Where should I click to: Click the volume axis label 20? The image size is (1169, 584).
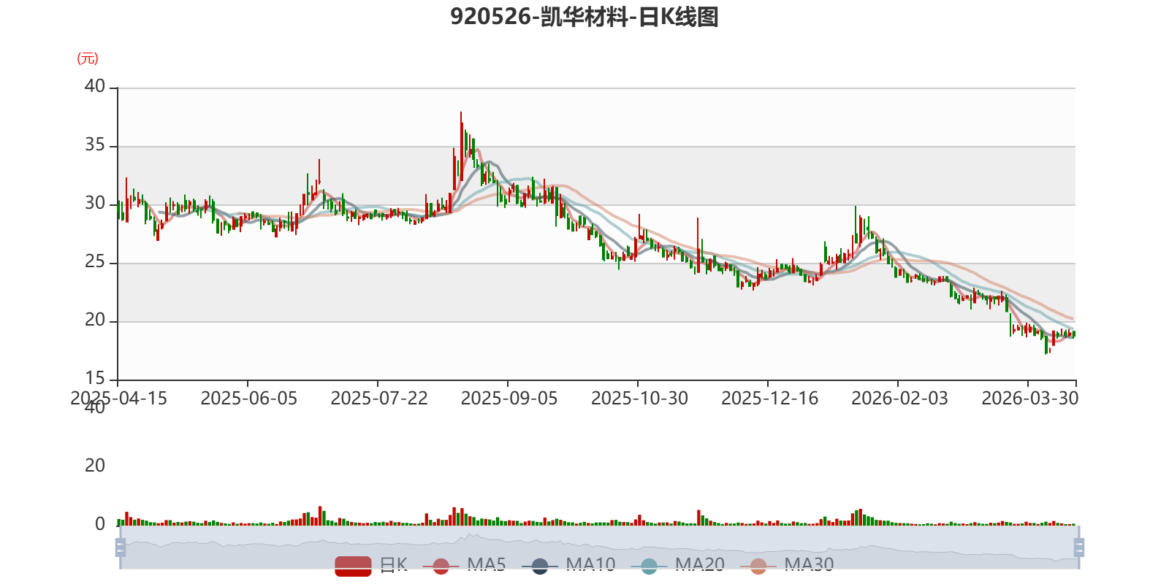[x=95, y=466]
